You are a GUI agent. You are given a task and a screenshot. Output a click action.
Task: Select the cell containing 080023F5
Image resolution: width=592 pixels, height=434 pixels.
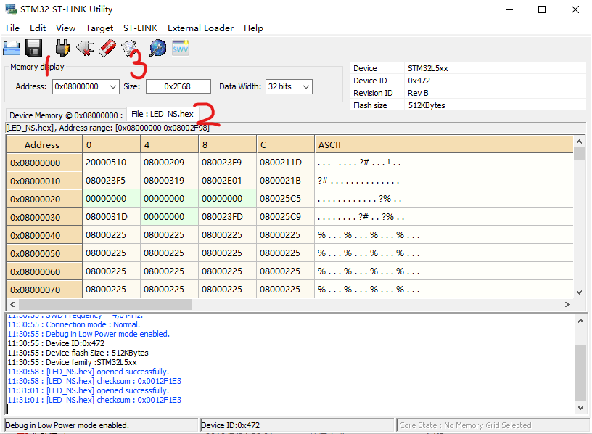click(112, 181)
